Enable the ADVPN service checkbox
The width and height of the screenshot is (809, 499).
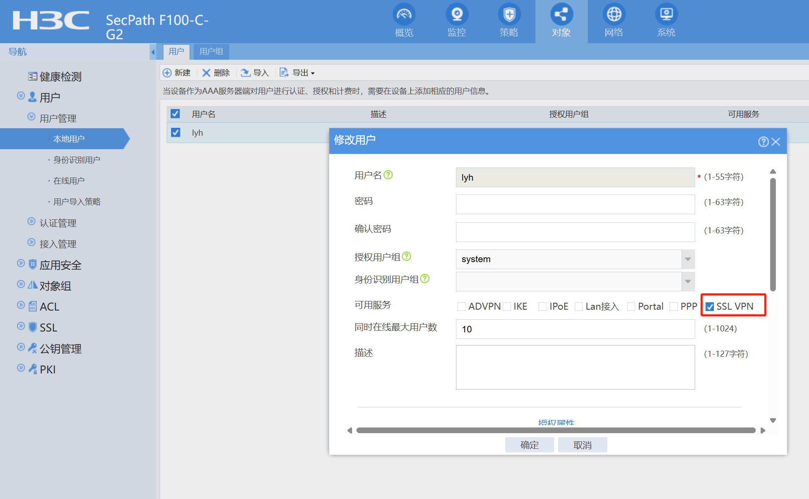[x=461, y=307]
